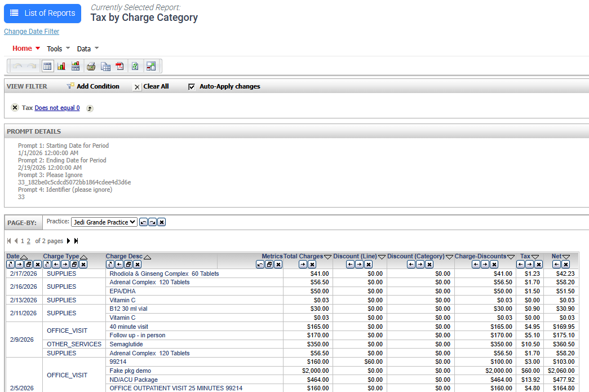This screenshot has height=392, width=589.
Task: Remove the Date column from grid
Action: pyautogui.click(x=37, y=264)
